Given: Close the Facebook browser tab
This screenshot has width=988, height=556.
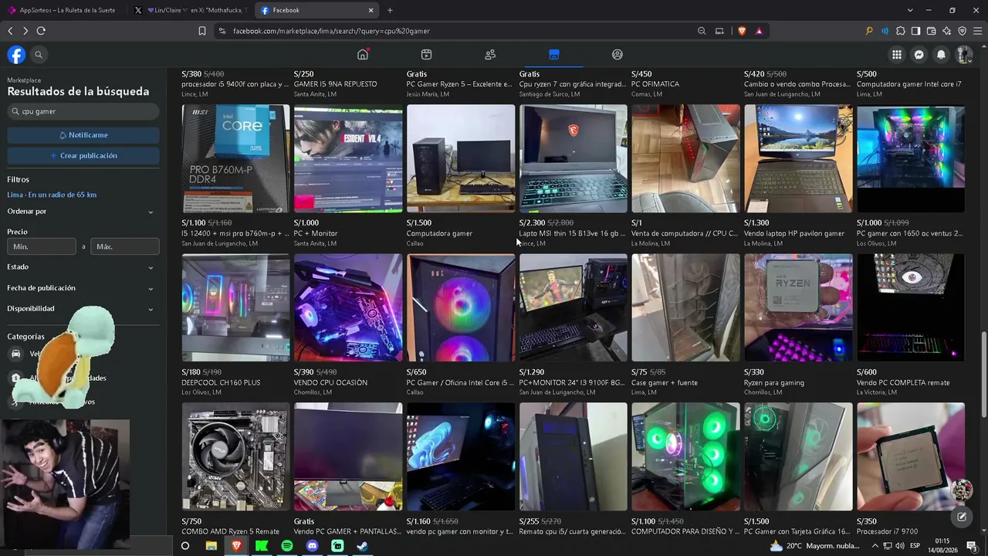Looking at the screenshot, I should point(370,10).
